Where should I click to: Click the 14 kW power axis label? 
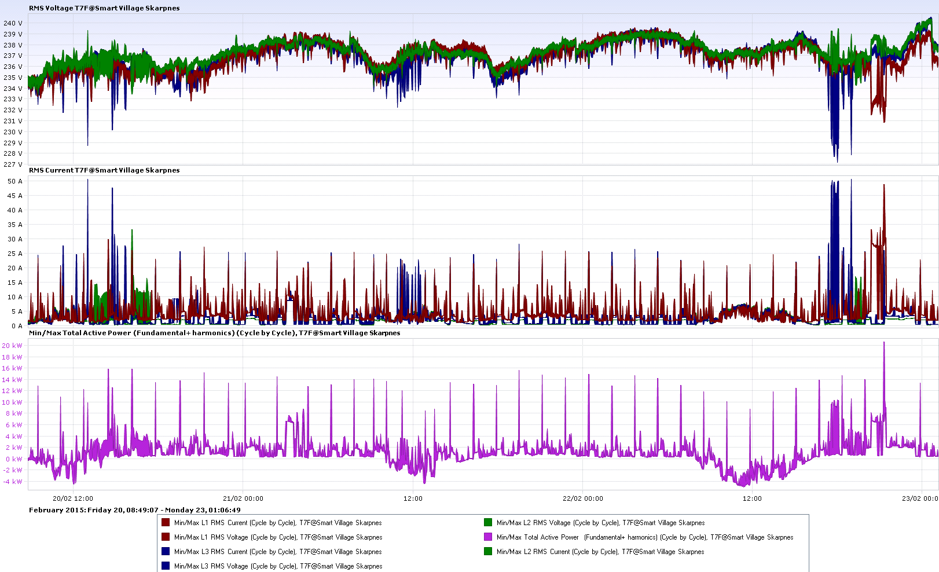pyautogui.click(x=12, y=380)
